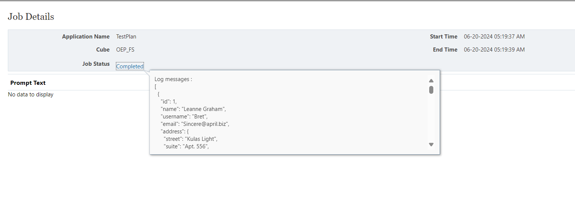Click the Job Status label
The width and height of the screenshot is (575, 198).
pos(96,64)
